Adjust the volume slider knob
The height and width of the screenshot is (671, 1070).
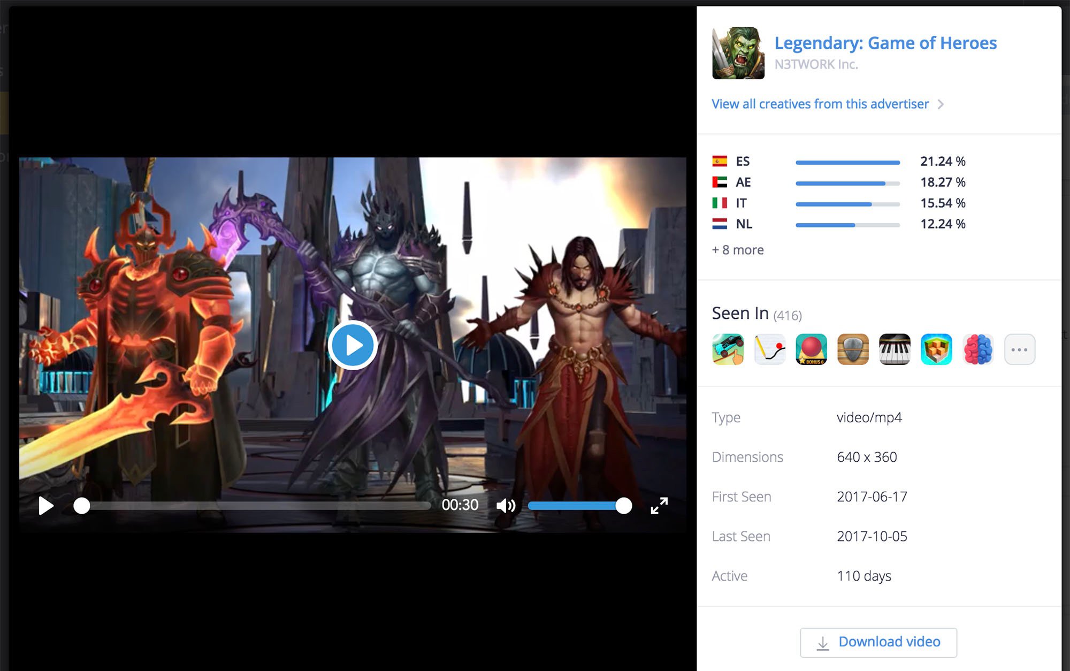623,506
